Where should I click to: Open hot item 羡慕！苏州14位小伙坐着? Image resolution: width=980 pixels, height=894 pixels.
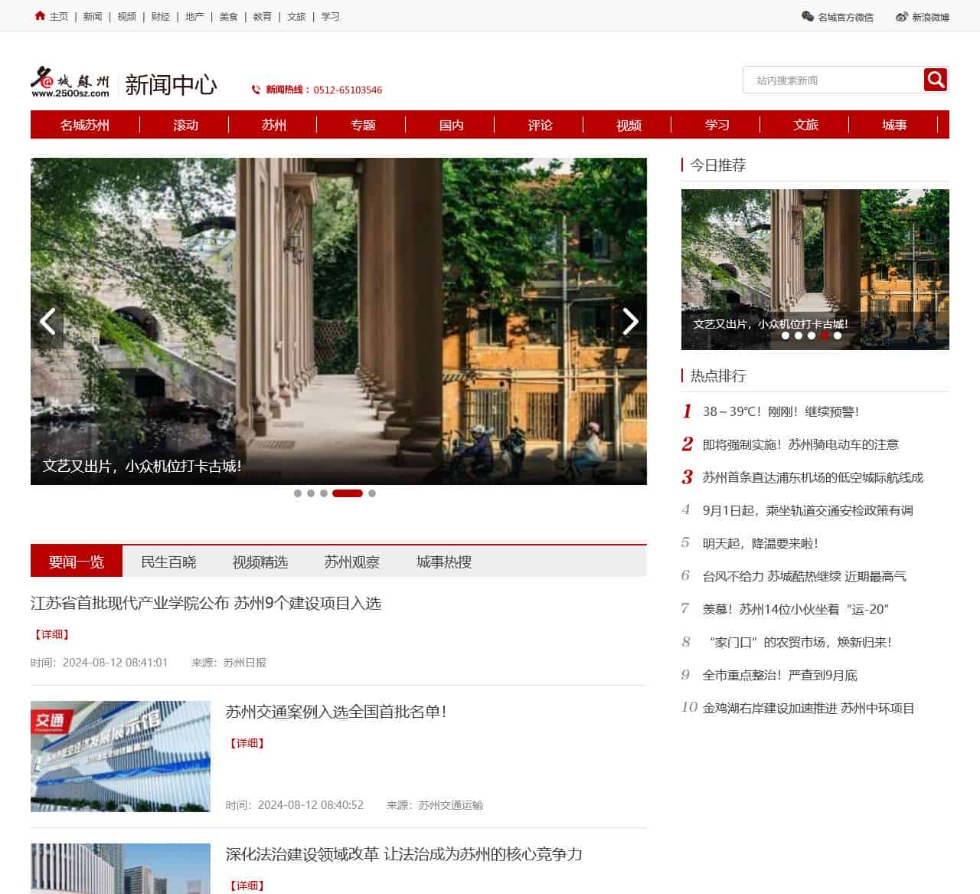(x=796, y=609)
